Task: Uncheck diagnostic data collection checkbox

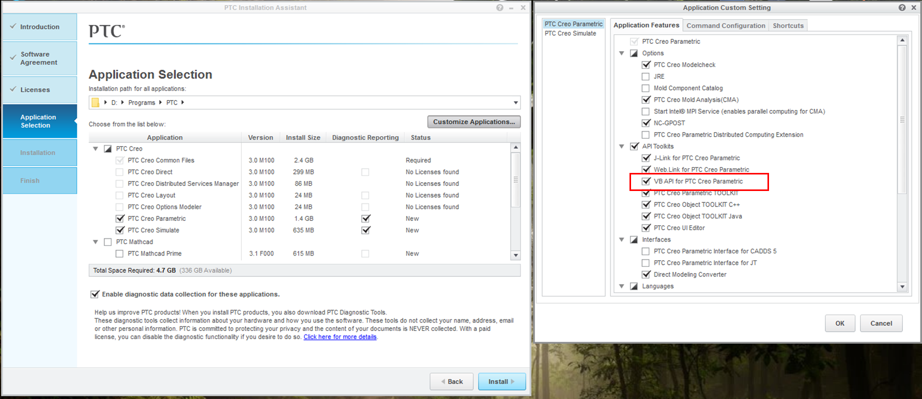Action: tap(95, 294)
